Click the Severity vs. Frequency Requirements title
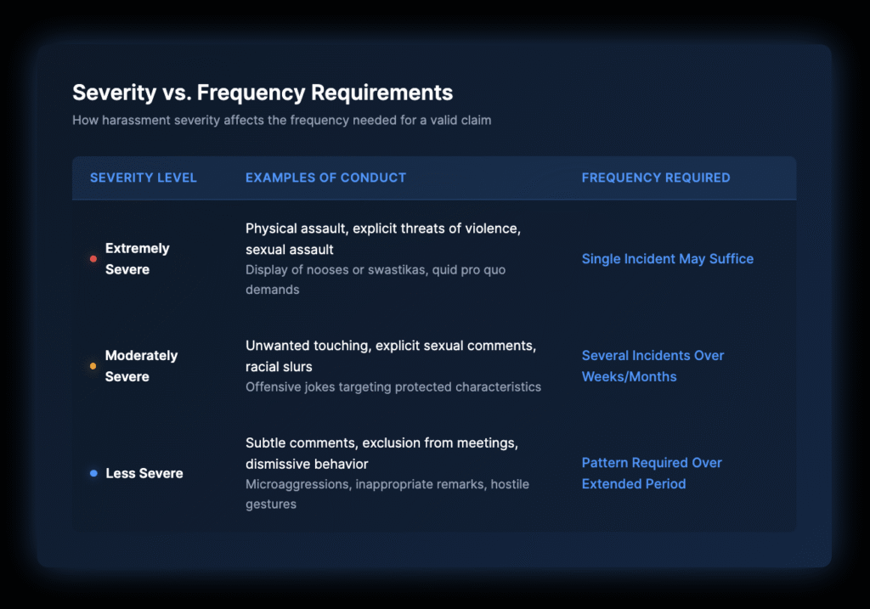870x609 pixels. [x=263, y=93]
